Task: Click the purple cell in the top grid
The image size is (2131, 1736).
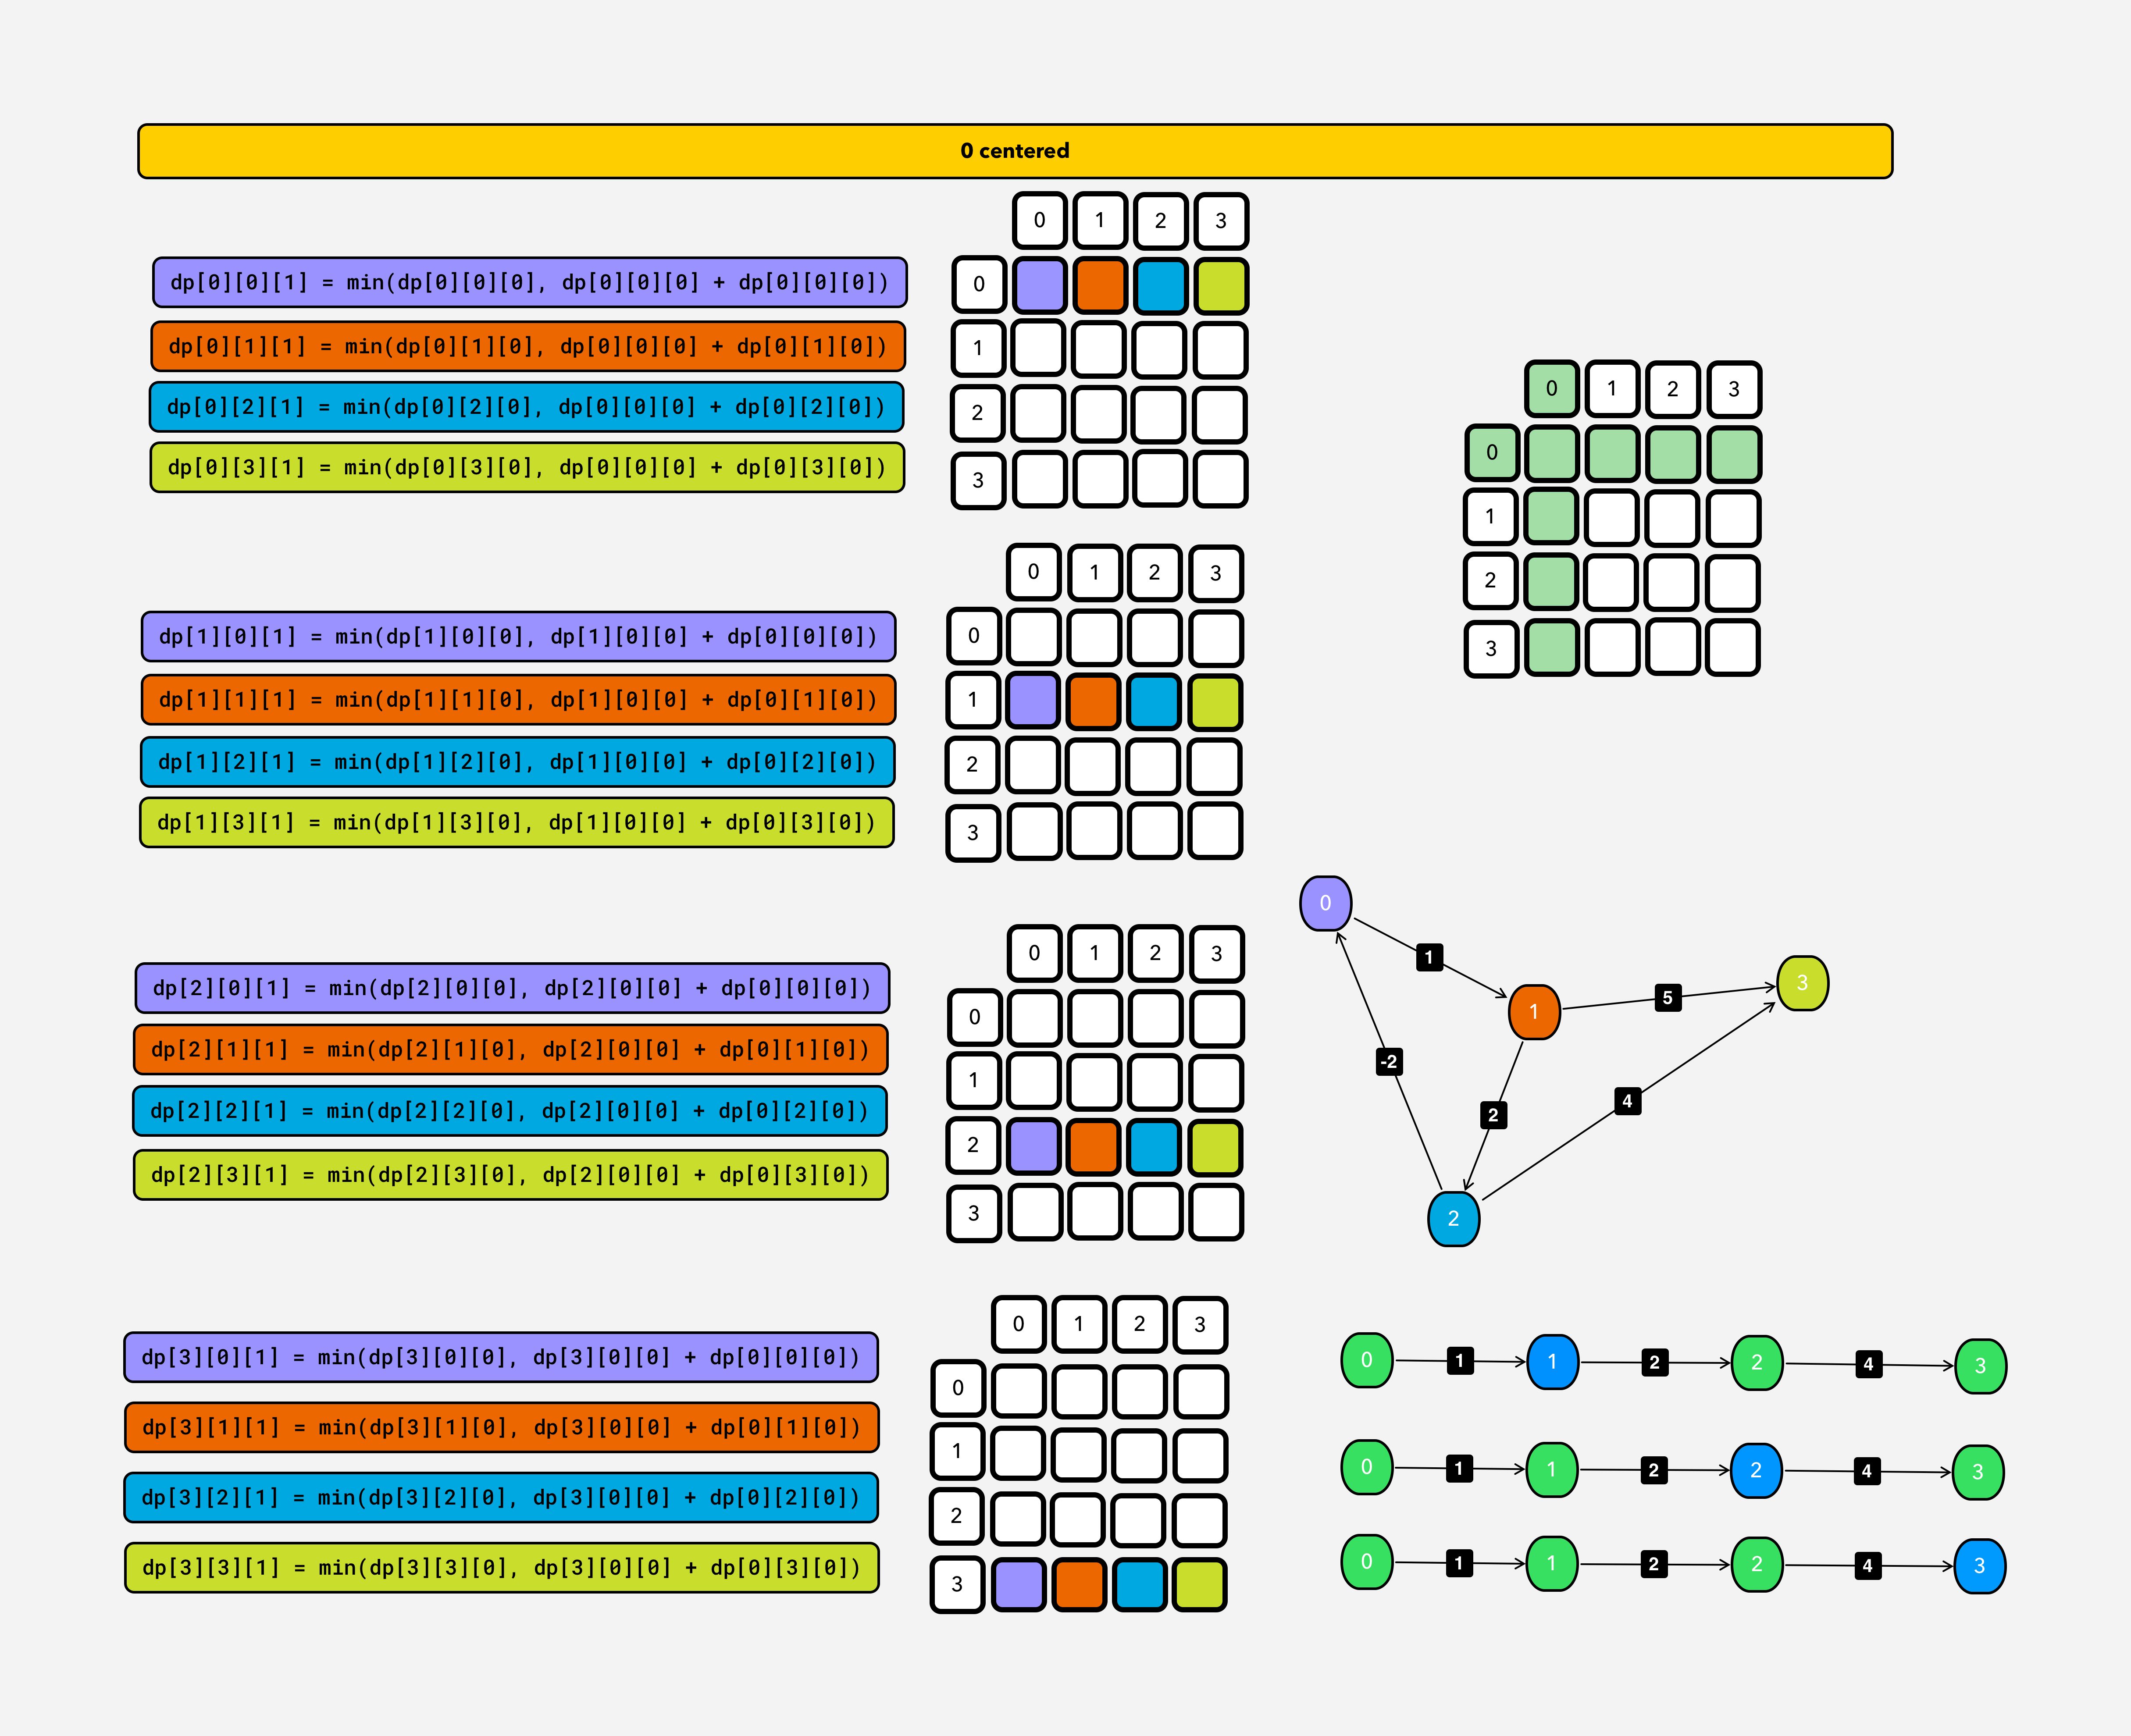Action: 1039,286
